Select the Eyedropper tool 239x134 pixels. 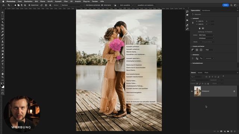[3, 32]
